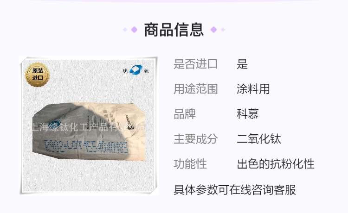Click 具体参数可在线咨询客服 text
348x213 pixels.
(235, 190)
